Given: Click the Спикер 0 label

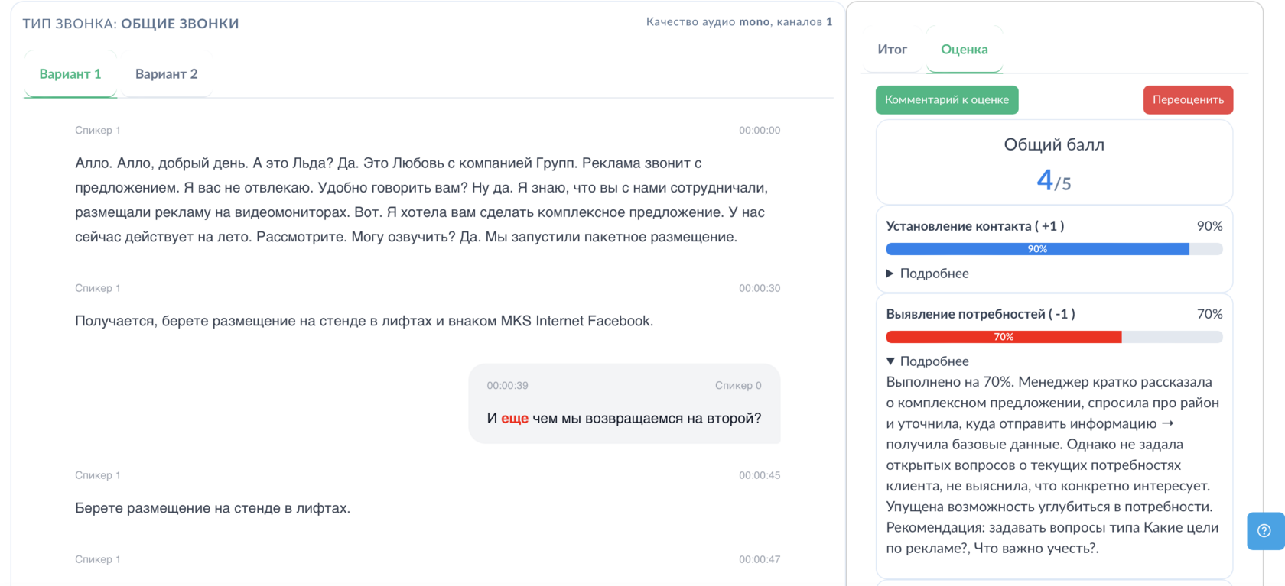Looking at the screenshot, I should pyautogui.click(x=738, y=386).
